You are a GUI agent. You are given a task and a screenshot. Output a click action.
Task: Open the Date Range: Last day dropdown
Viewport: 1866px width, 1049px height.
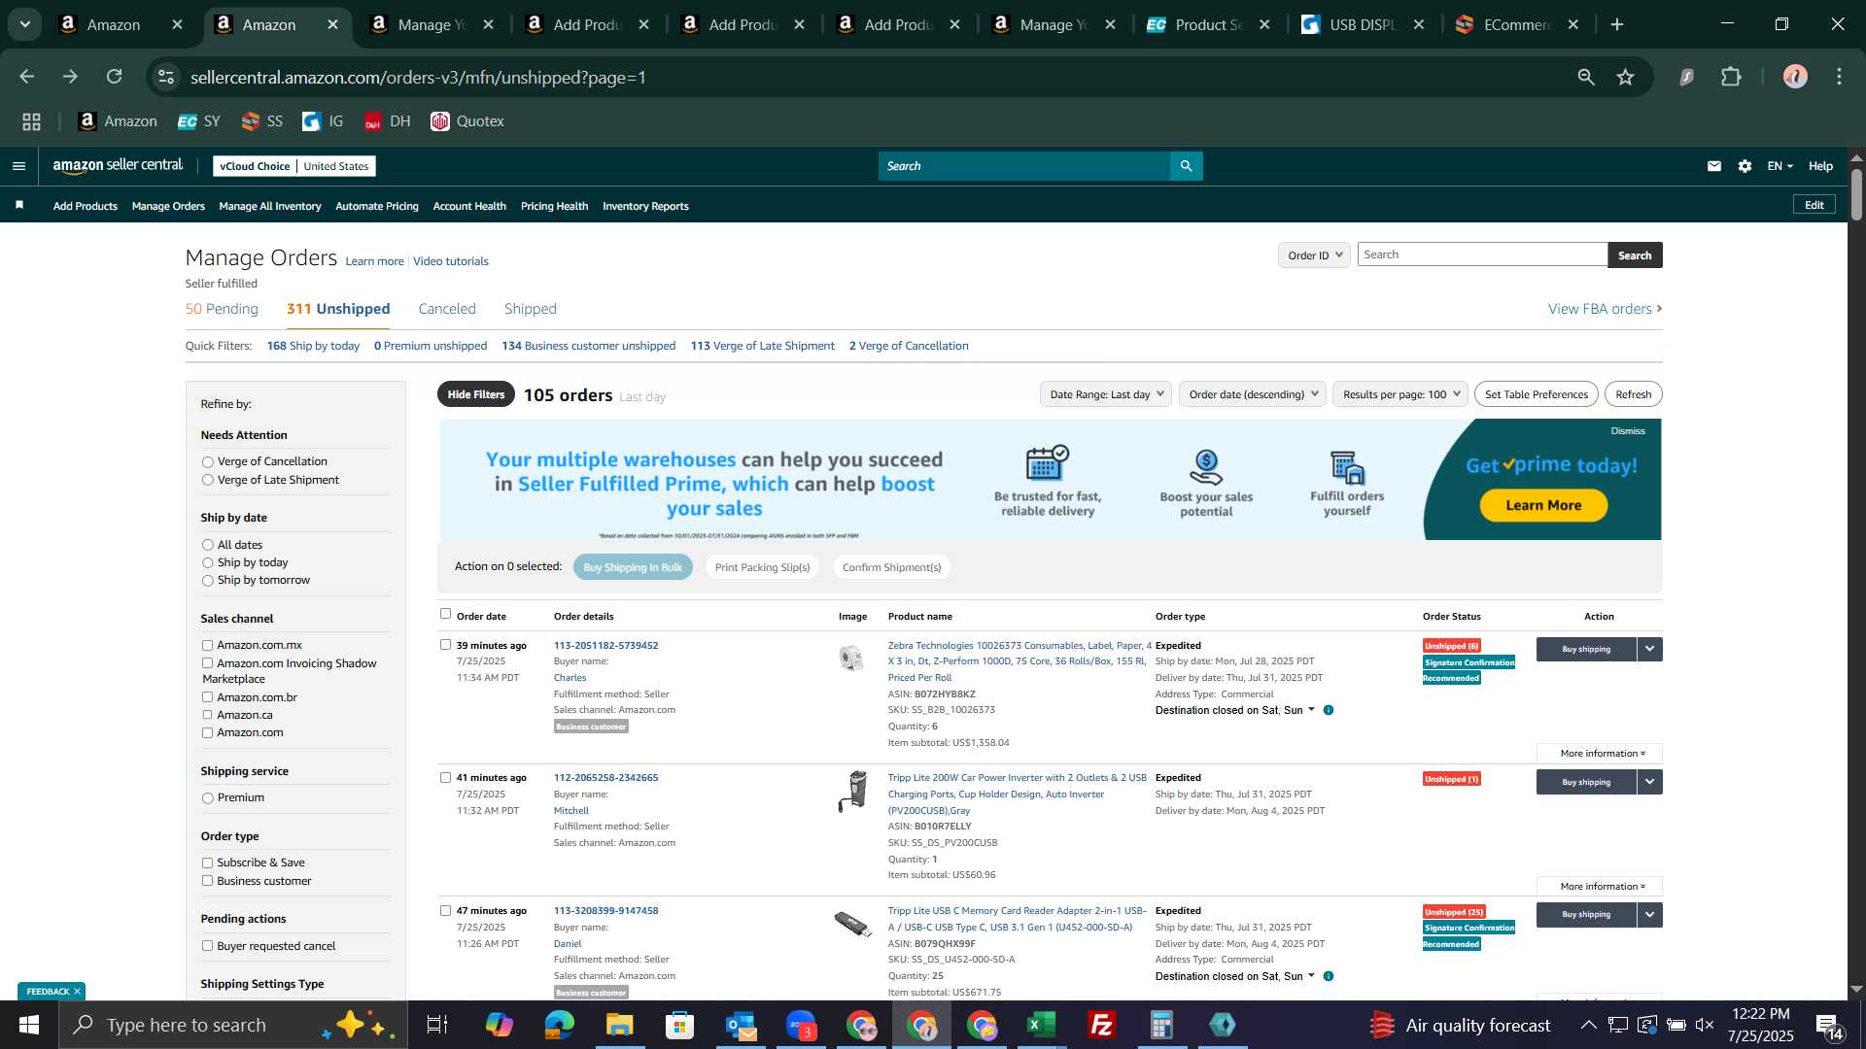pyautogui.click(x=1106, y=394)
